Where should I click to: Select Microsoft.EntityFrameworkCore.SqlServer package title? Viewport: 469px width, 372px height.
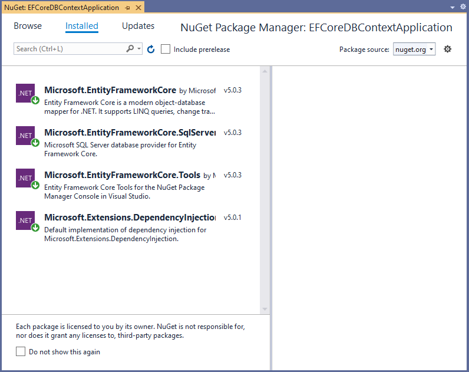pos(130,133)
